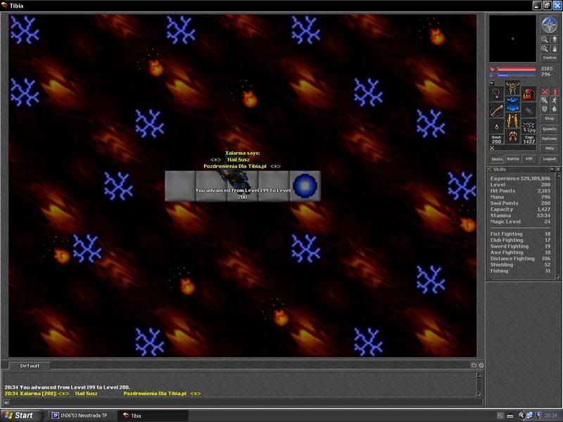
Task: Click the red health bar
Action: [x=517, y=69]
